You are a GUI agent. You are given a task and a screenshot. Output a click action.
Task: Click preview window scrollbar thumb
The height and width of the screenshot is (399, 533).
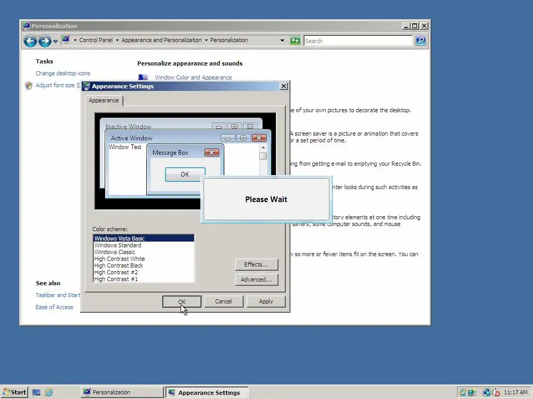click(263, 156)
